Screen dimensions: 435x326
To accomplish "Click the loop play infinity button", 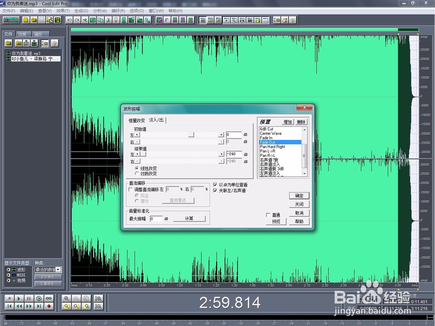I will point(49,298).
